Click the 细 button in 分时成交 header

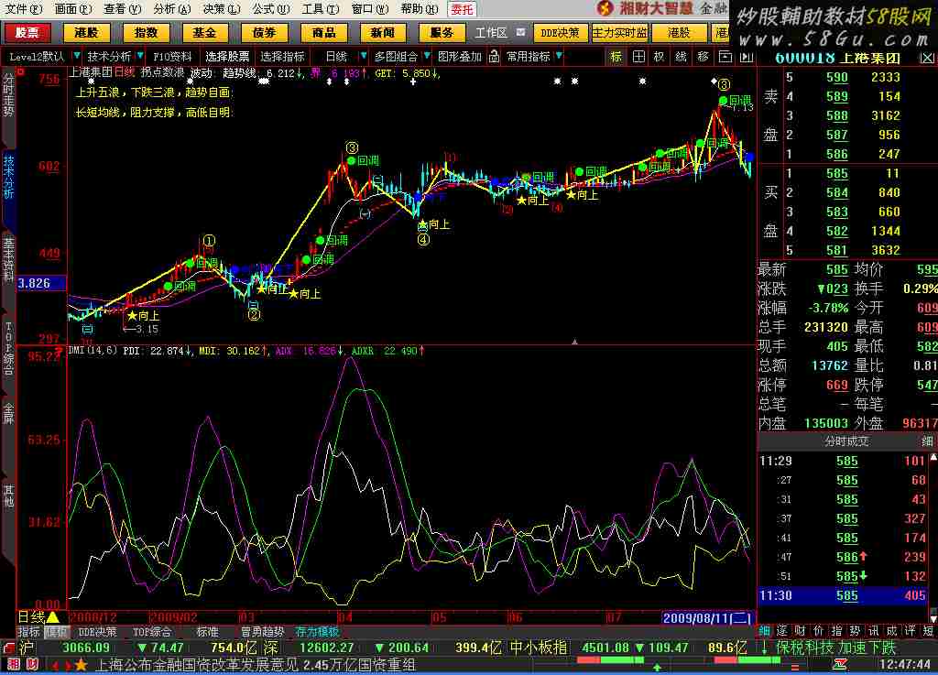tap(927, 441)
